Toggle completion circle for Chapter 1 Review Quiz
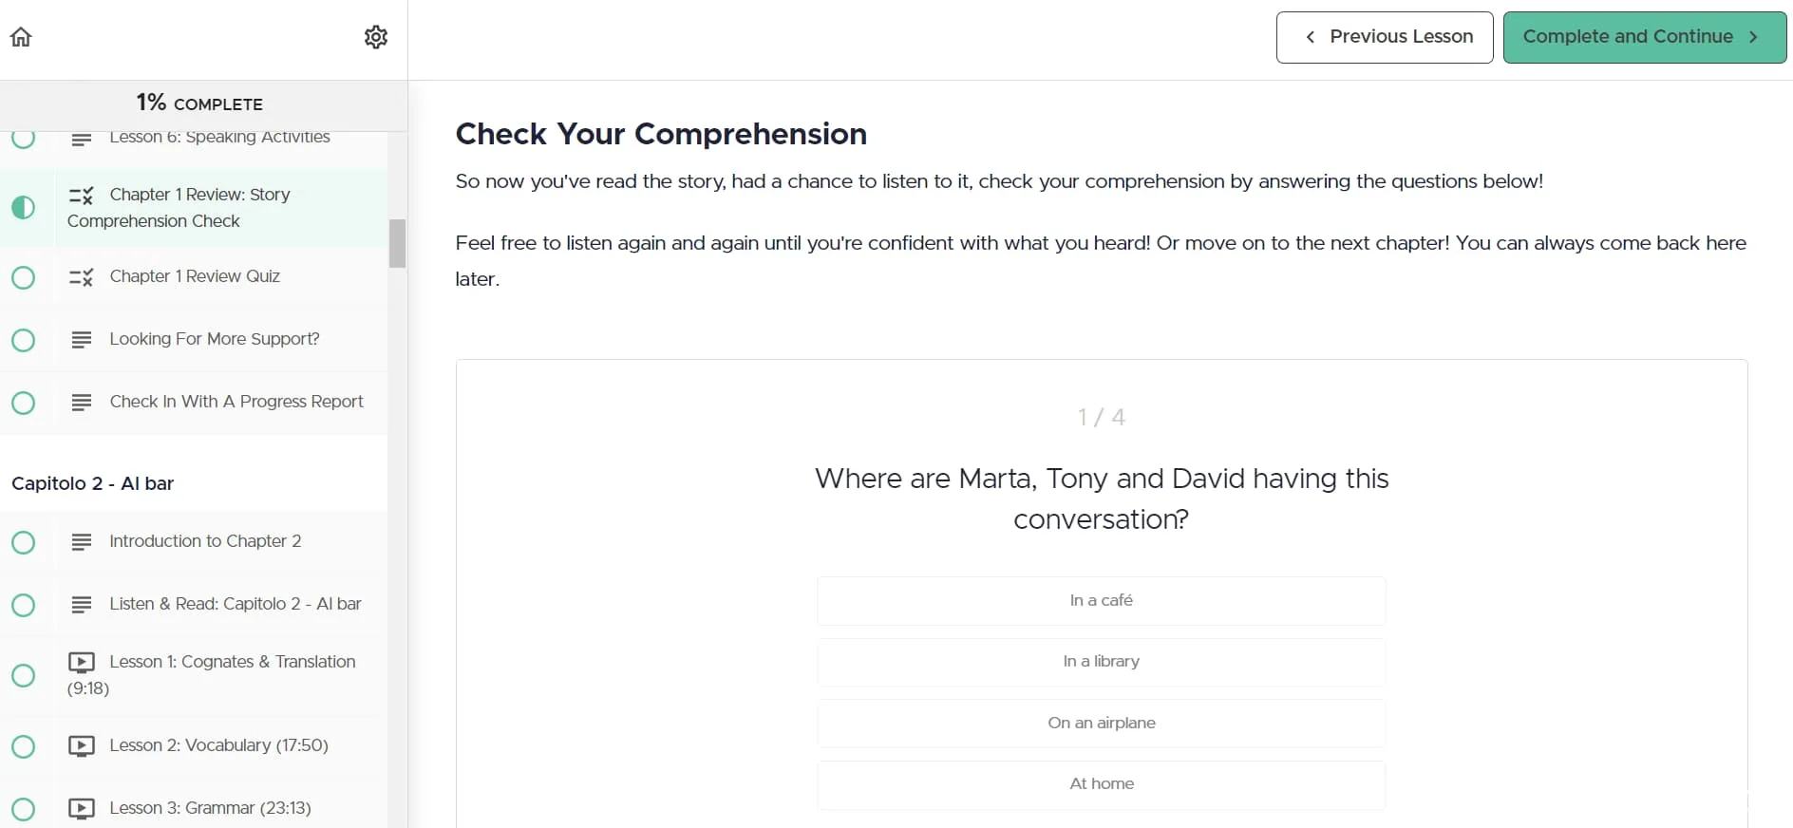1793x828 pixels. [x=24, y=277]
